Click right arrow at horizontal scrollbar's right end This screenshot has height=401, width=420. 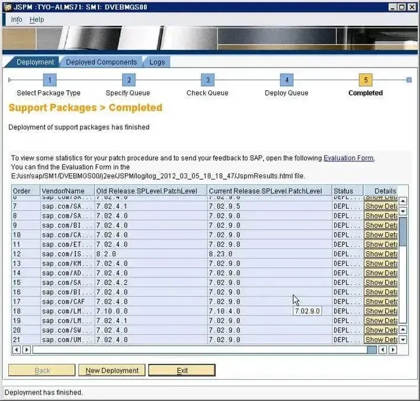pos(393,350)
